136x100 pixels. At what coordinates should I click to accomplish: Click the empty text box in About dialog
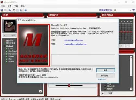(x=83, y=60)
